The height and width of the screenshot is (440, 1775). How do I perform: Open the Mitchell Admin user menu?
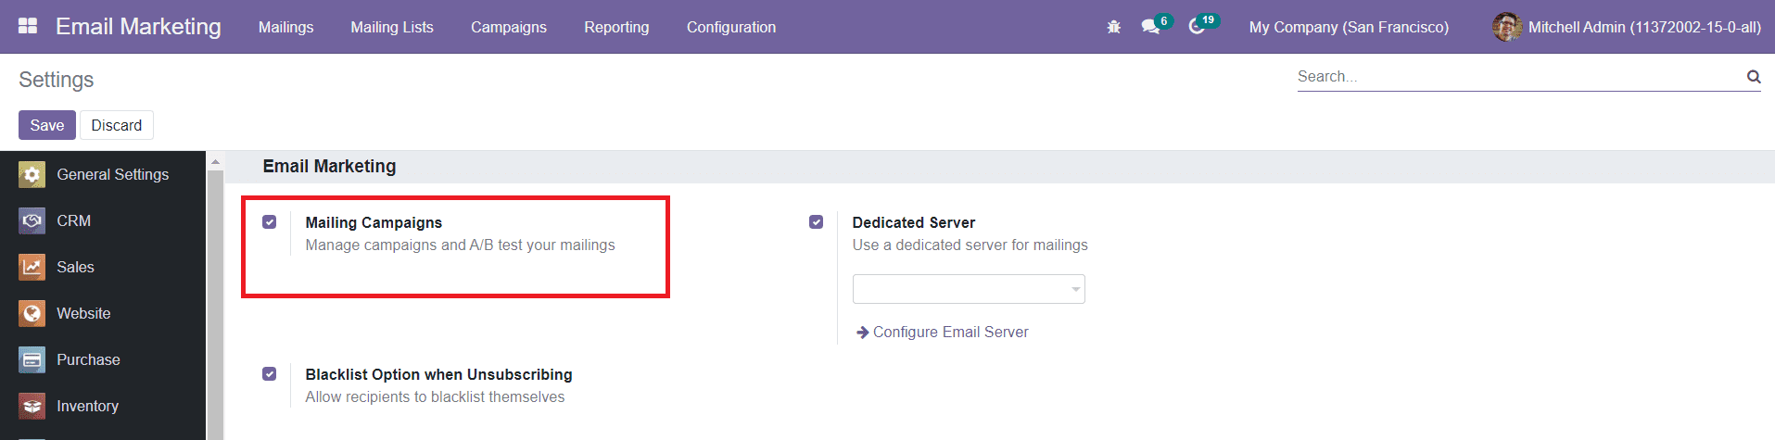tap(1627, 27)
